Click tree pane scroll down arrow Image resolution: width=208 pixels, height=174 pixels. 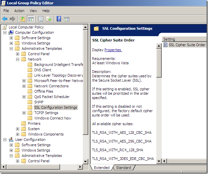tap(85, 161)
